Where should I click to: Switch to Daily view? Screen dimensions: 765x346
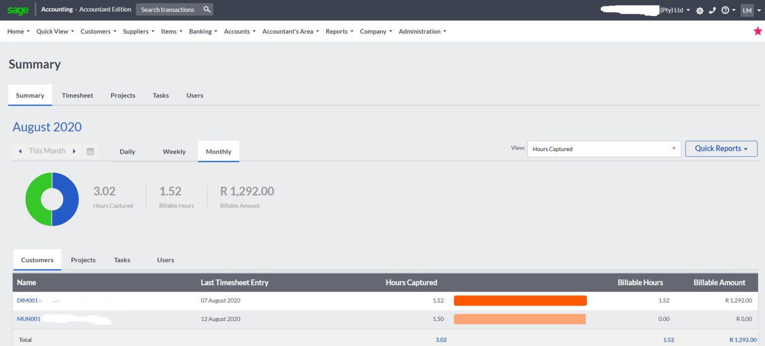[127, 151]
